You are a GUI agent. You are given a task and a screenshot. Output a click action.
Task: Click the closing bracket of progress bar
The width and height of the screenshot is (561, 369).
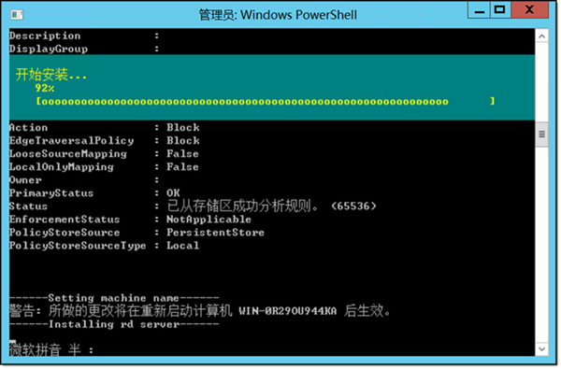coord(493,101)
